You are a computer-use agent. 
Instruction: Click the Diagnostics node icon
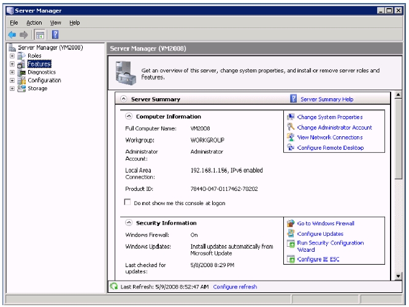22,72
